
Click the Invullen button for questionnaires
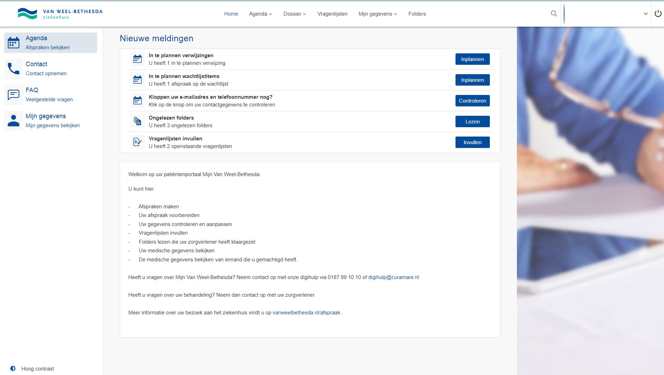[473, 142]
